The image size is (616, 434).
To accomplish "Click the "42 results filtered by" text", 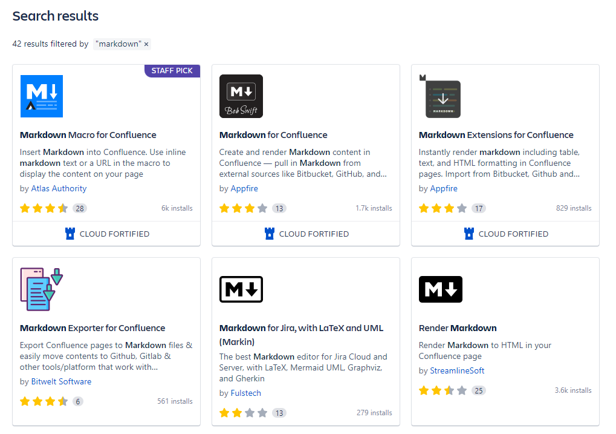I will (50, 44).
